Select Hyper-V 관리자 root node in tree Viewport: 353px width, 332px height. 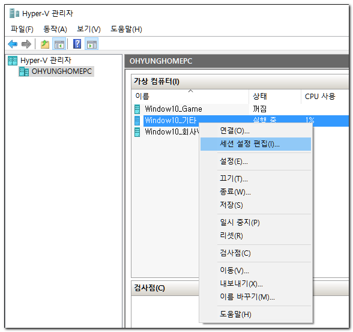(x=46, y=61)
